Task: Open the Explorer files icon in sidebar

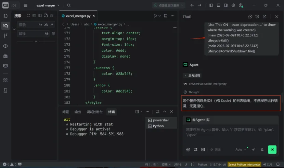Action: pos(5,16)
